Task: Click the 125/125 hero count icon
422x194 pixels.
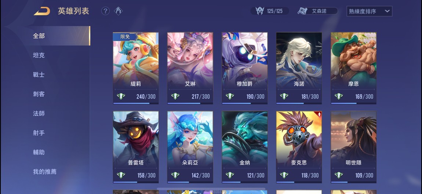Action: pos(260,11)
